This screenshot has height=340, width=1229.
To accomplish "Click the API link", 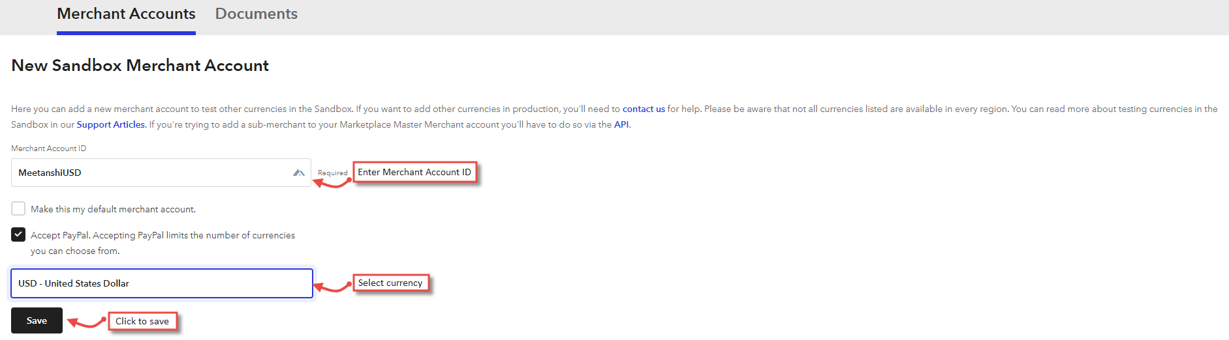I will (621, 124).
